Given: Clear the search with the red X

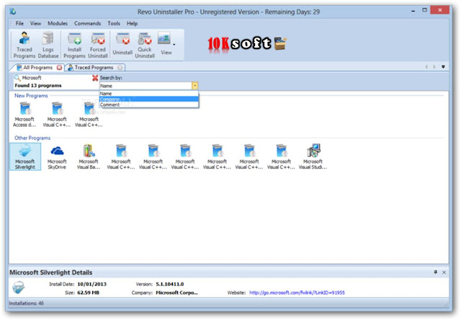Looking at the screenshot, I should tap(95, 78).
